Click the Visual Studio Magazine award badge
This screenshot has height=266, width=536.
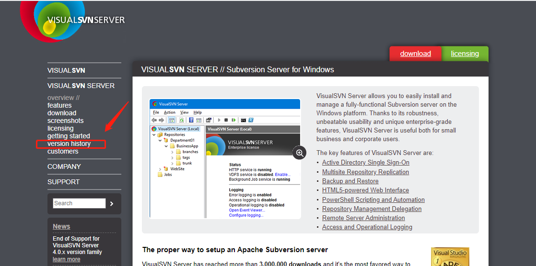450,256
